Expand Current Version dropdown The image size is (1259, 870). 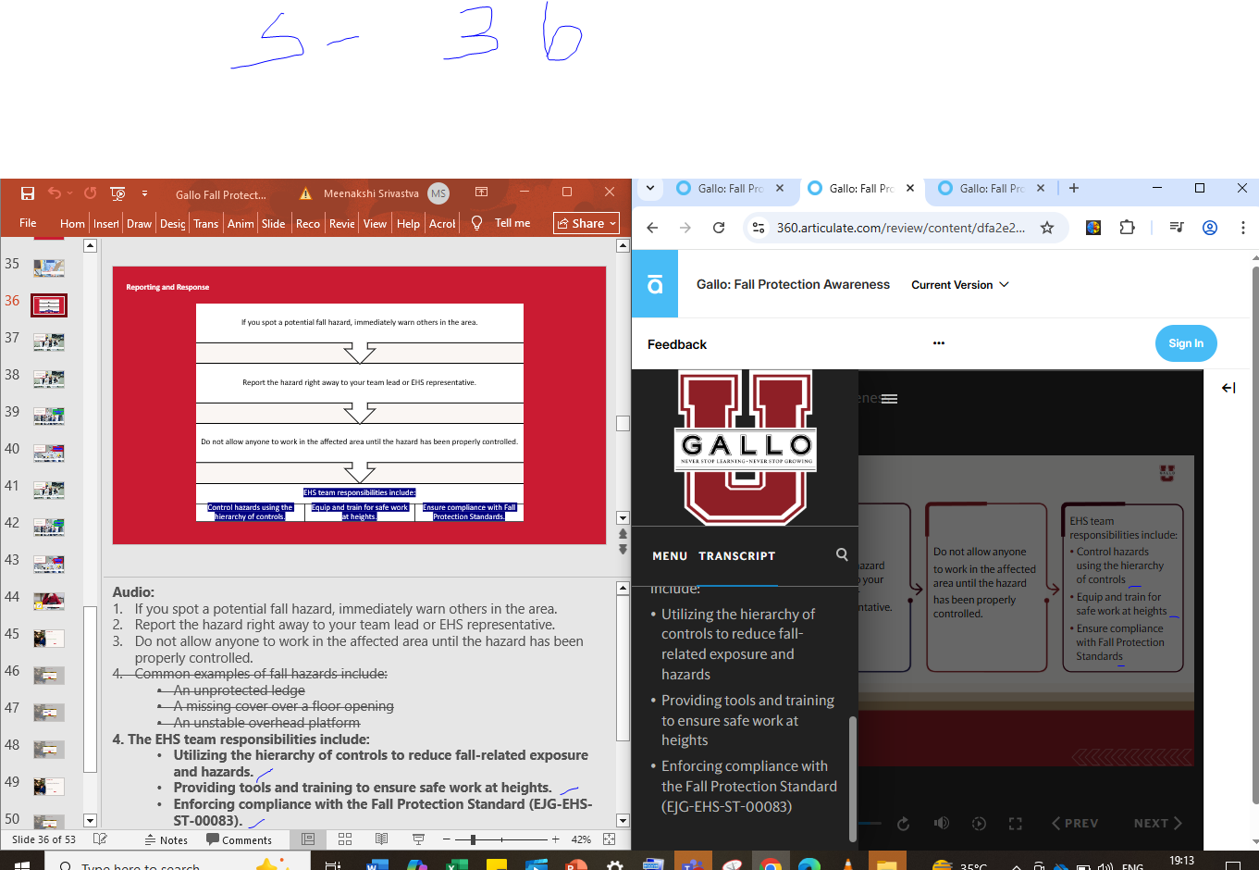pos(960,285)
